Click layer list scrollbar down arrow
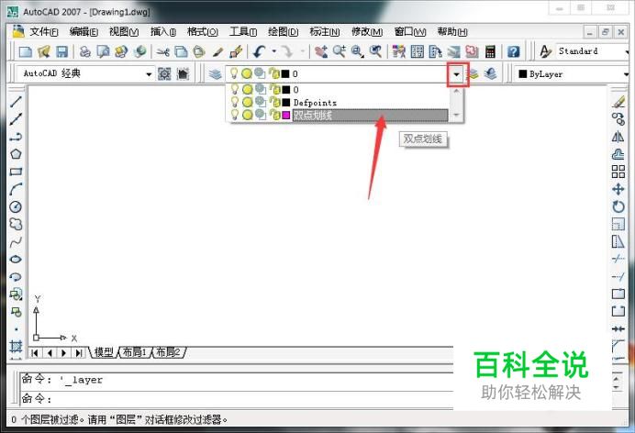 [x=456, y=116]
